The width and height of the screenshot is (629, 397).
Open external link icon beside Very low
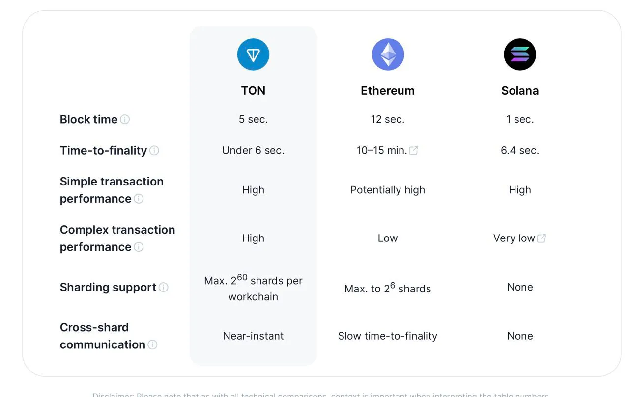542,238
